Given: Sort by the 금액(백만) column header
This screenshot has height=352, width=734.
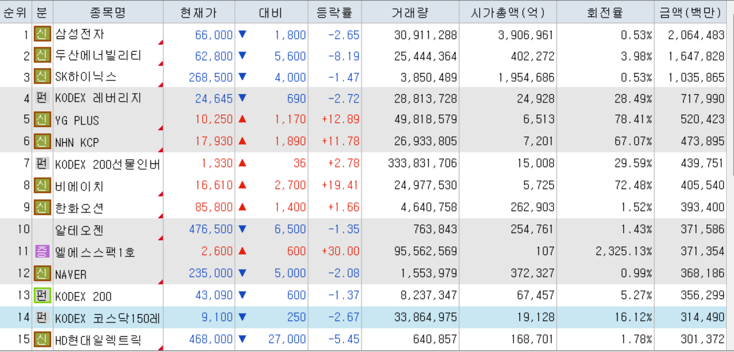Looking at the screenshot, I should (x=691, y=12).
